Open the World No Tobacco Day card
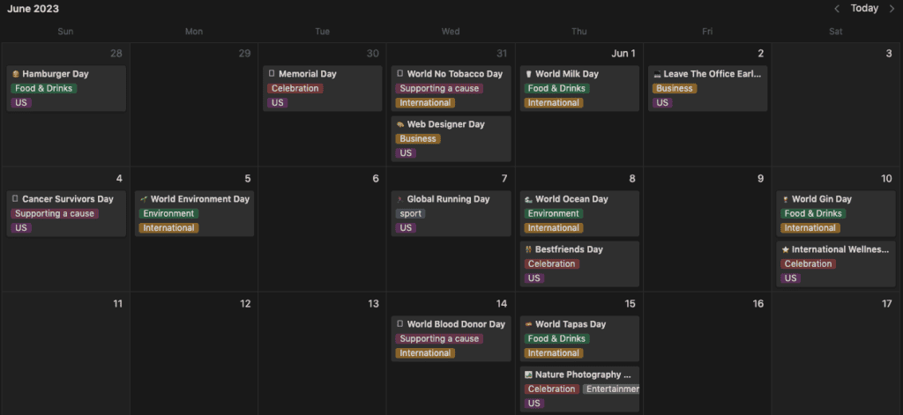 [454, 74]
